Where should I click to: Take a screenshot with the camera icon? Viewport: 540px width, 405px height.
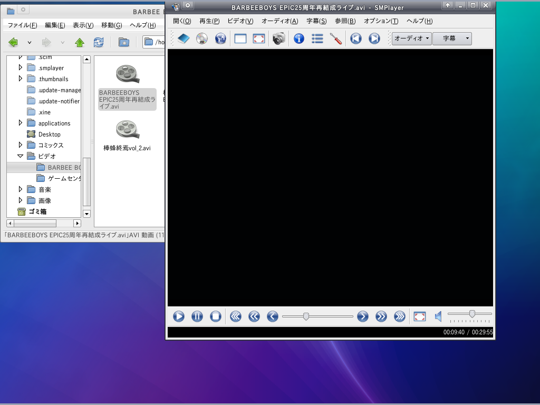coord(279,38)
